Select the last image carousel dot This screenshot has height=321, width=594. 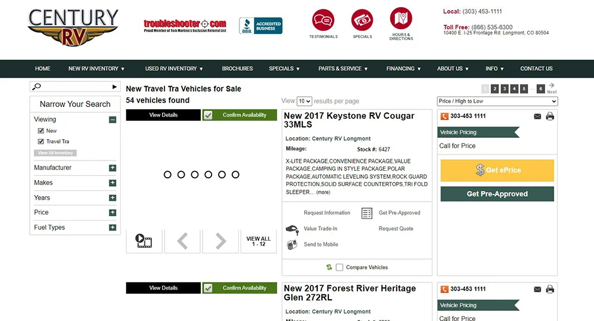pyautogui.click(x=235, y=175)
